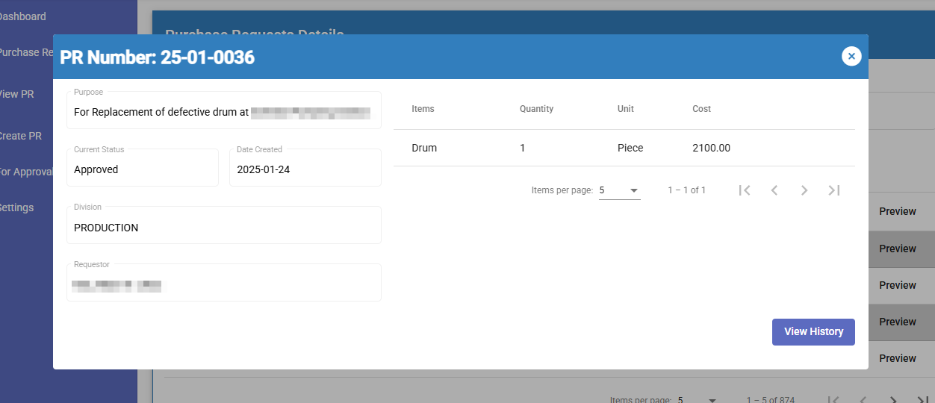Go to first page in dialog paginator
Viewport: 935px width, 403px height.
click(x=745, y=190)
